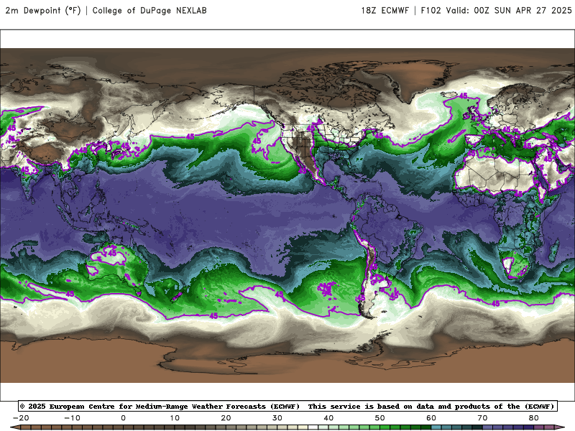Click the "80" color scale label
The height and width of the screenshot is (431, 575).
[x=534, y=418]
